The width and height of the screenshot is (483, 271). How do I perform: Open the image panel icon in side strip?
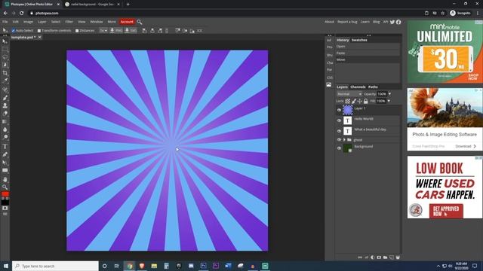(x=329, y=85)
